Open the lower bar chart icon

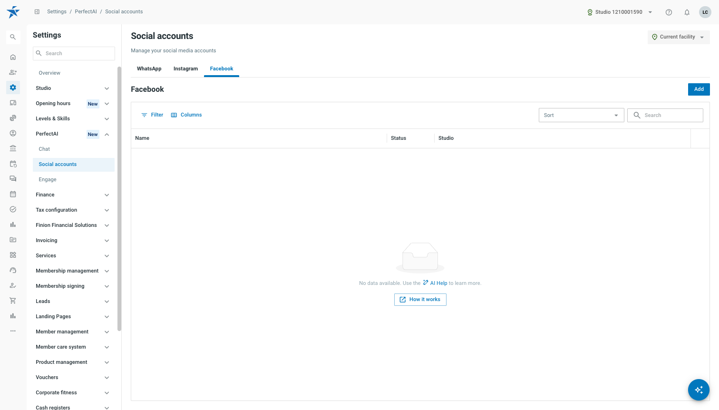click(x=13, y=316)
